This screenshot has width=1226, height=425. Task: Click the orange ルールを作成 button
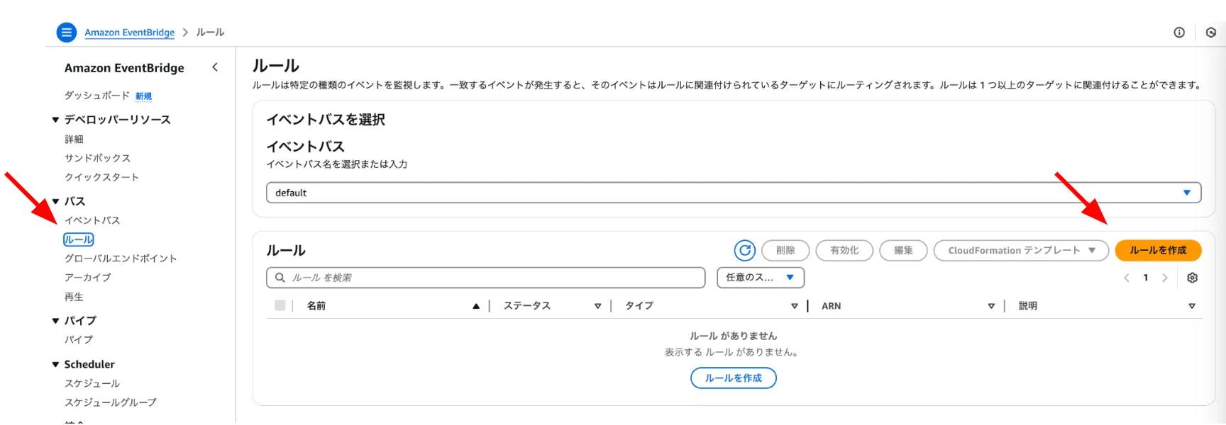[x=1157, y=250]
